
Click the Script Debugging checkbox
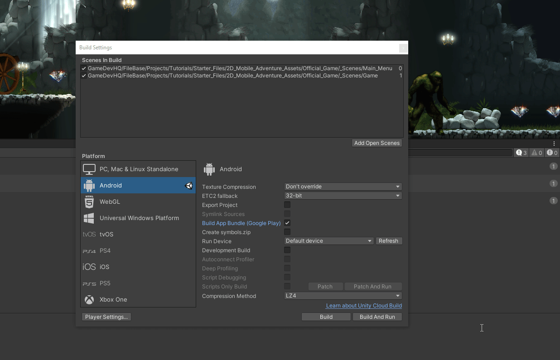[287, 277]
